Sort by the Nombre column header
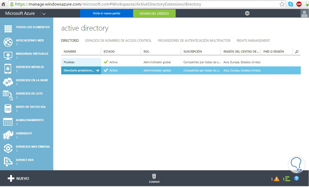This screenshot has height=187, width=309. pos(70,52)
